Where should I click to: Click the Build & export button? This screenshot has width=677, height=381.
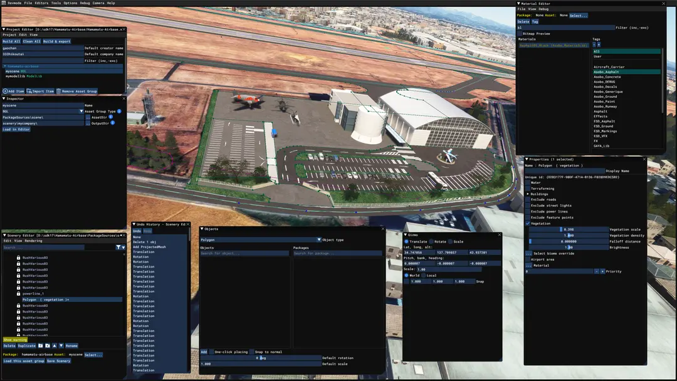(56, 41)
